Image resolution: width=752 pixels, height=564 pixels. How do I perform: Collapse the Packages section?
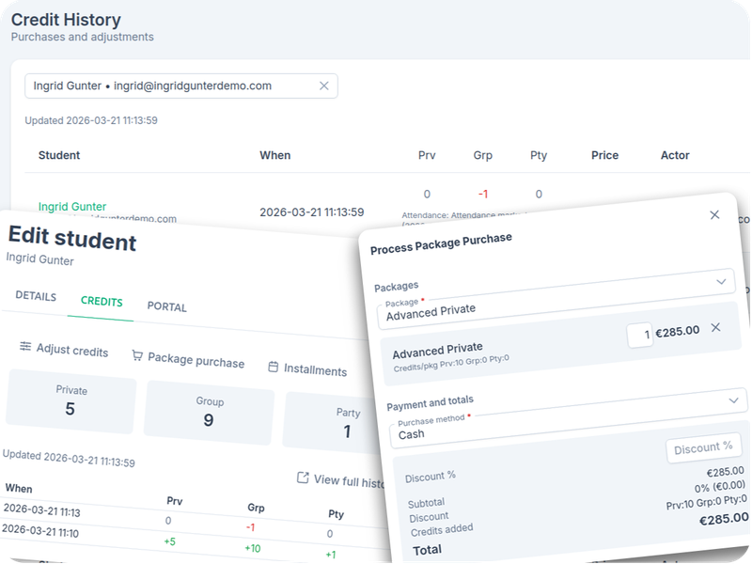[x=724, y=281]
